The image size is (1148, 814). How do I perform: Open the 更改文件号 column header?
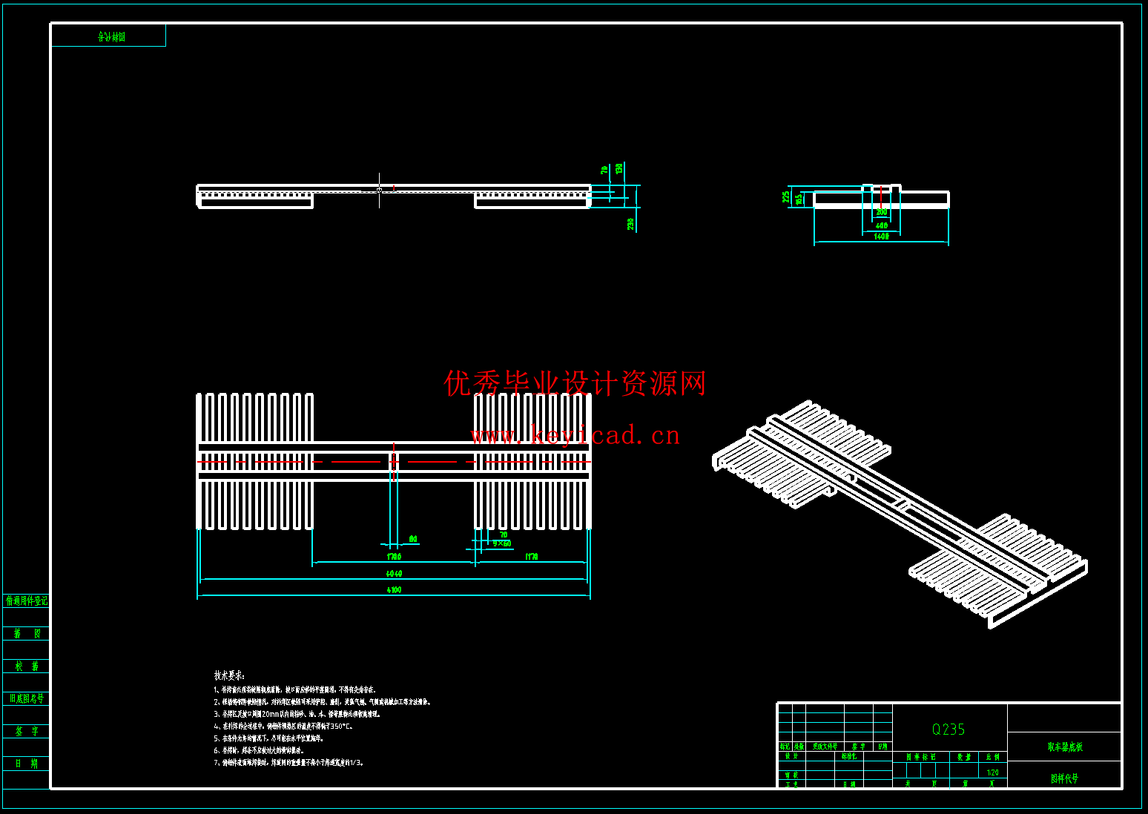point(825,747)
